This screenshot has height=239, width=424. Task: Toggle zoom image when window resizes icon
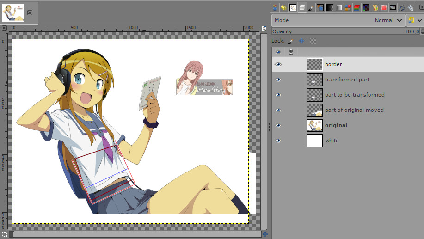point(264,28)
